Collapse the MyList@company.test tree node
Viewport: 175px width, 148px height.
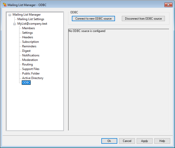coord(15,24)
